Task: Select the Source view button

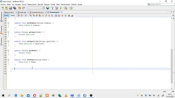Action: click(x=6, y=15)
